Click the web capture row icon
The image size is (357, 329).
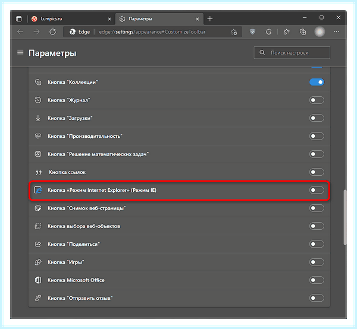click(38, 208)
